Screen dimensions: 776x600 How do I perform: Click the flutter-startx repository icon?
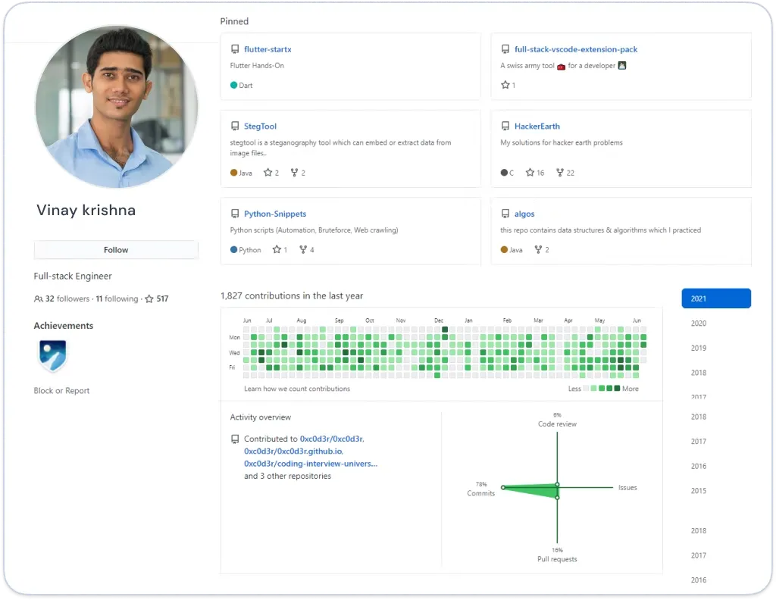click(235, 49)
